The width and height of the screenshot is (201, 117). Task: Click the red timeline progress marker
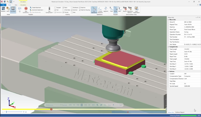[x=51, y=109]
